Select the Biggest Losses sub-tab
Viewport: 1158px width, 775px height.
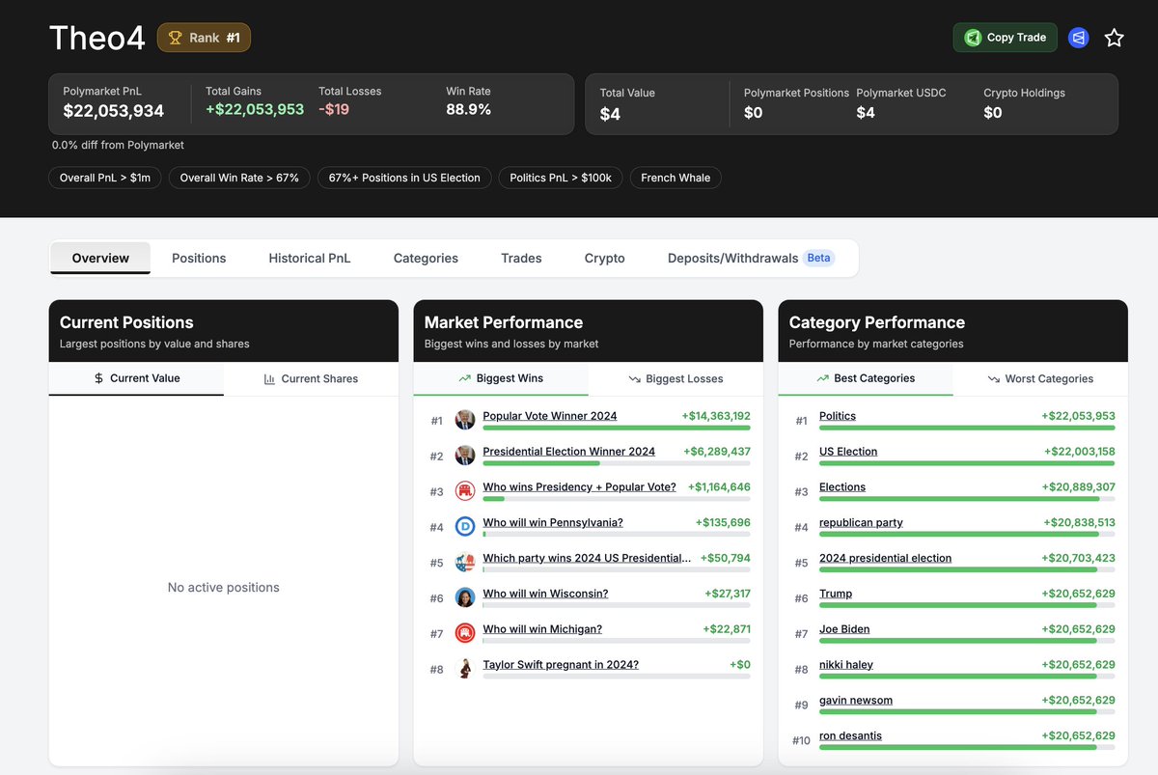675,378
